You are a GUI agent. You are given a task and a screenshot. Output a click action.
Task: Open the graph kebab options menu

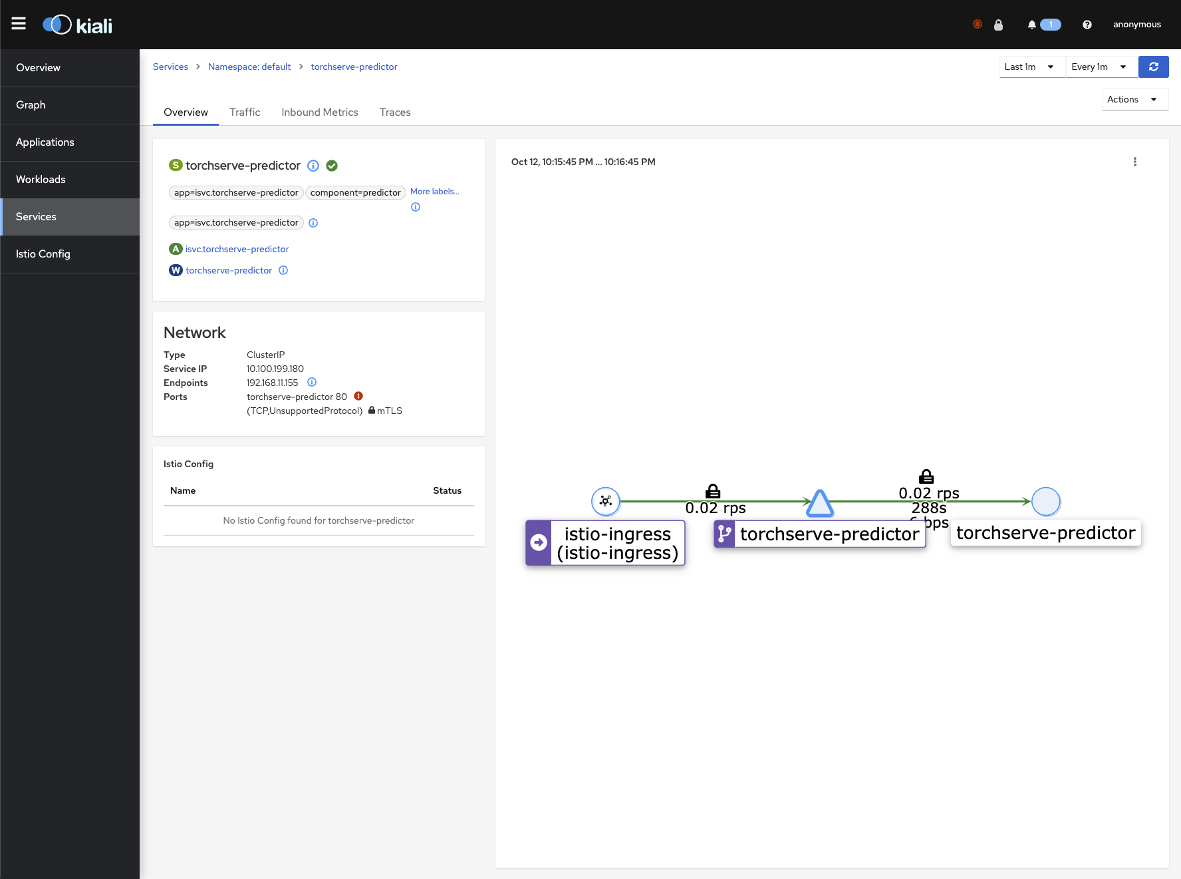click(x=1134, y=162)
